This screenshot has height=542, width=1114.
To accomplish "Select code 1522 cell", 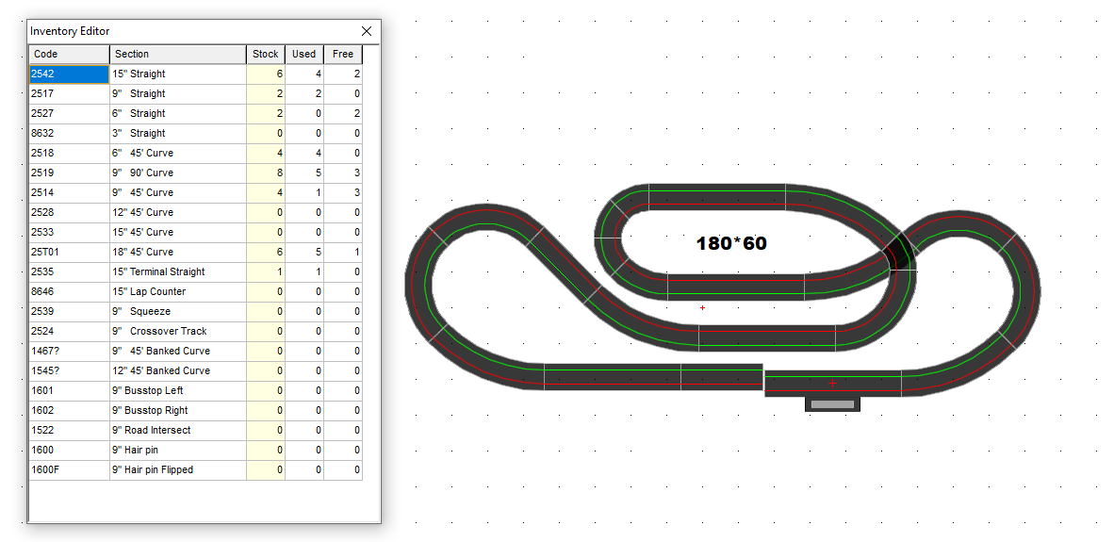I will tap(69, 431).
